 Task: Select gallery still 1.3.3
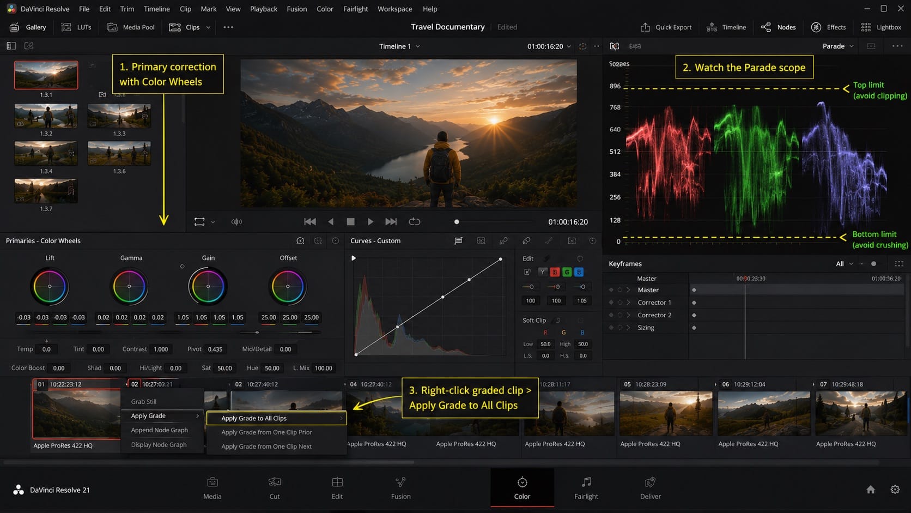[119, 116]
